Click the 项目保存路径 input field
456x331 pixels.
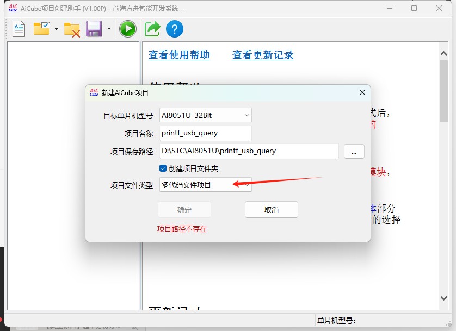tap(249, 151)
